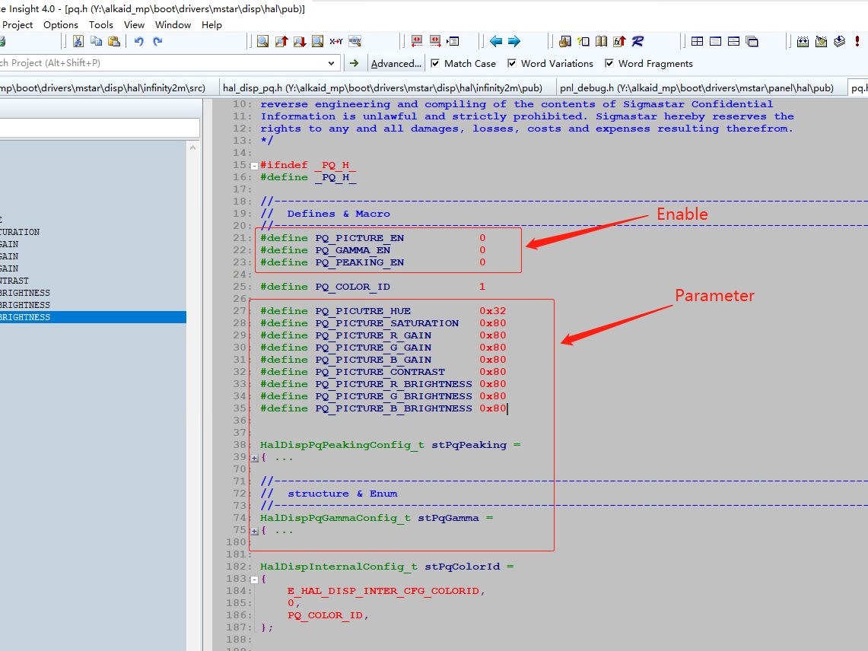Viewport: 868px width, 651px height.
Task: Click the Advanced... search button
Action: tap(396, 63)
